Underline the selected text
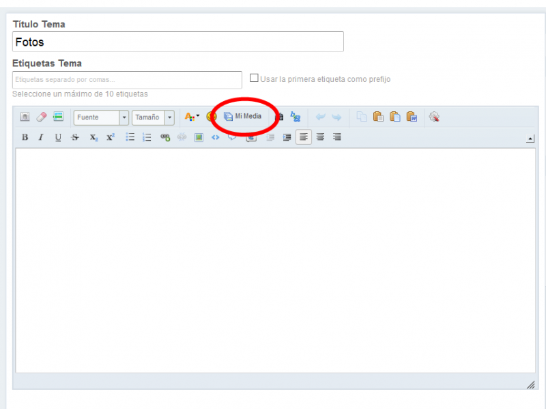Screen dimensions: 546x409 pos(58,137)
